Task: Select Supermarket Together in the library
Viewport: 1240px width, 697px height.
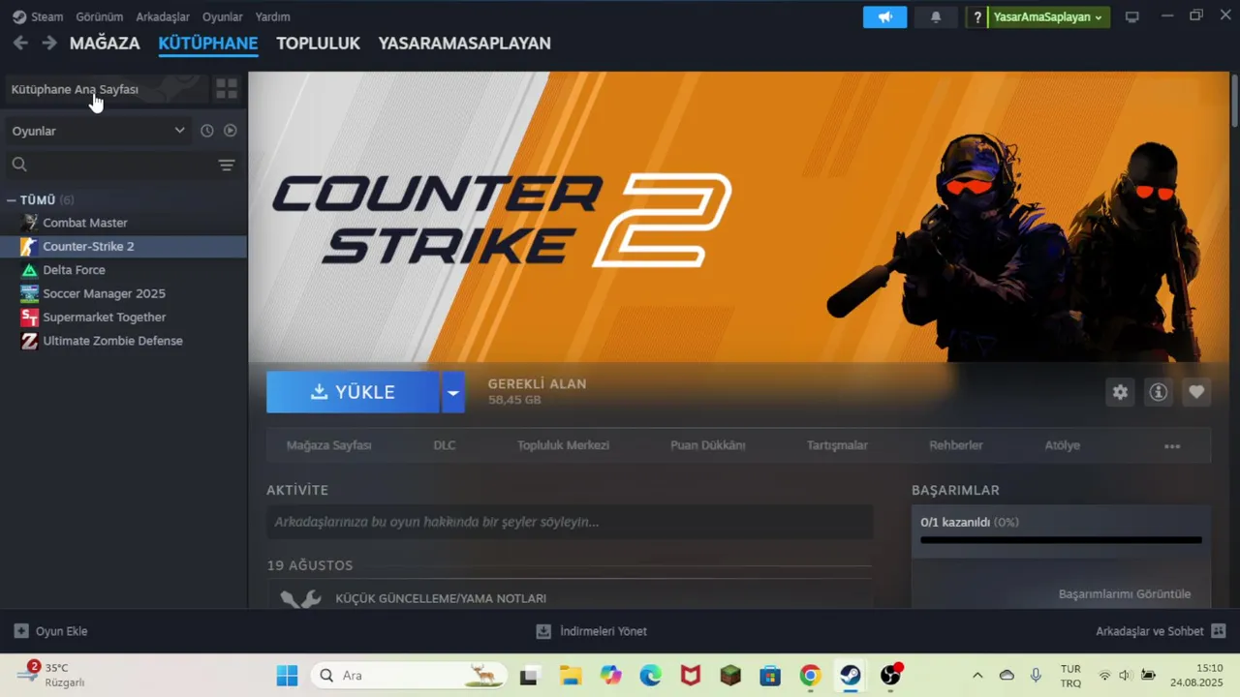Action: pyautogui.click(x=123, y=318)
